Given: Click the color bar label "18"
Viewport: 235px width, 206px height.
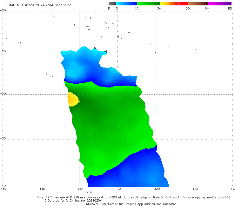Looking at the screenshot, I should coord(137,8).
